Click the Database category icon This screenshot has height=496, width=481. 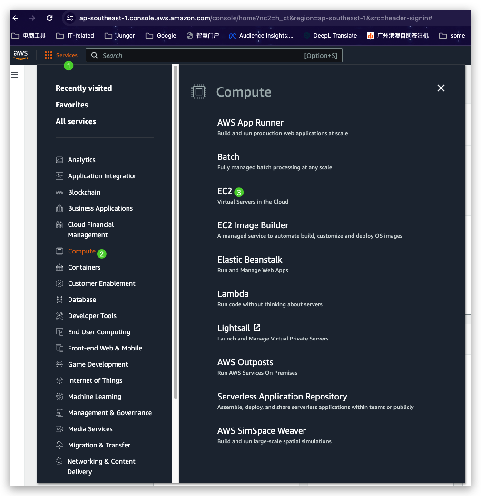[x=59, y=300]
